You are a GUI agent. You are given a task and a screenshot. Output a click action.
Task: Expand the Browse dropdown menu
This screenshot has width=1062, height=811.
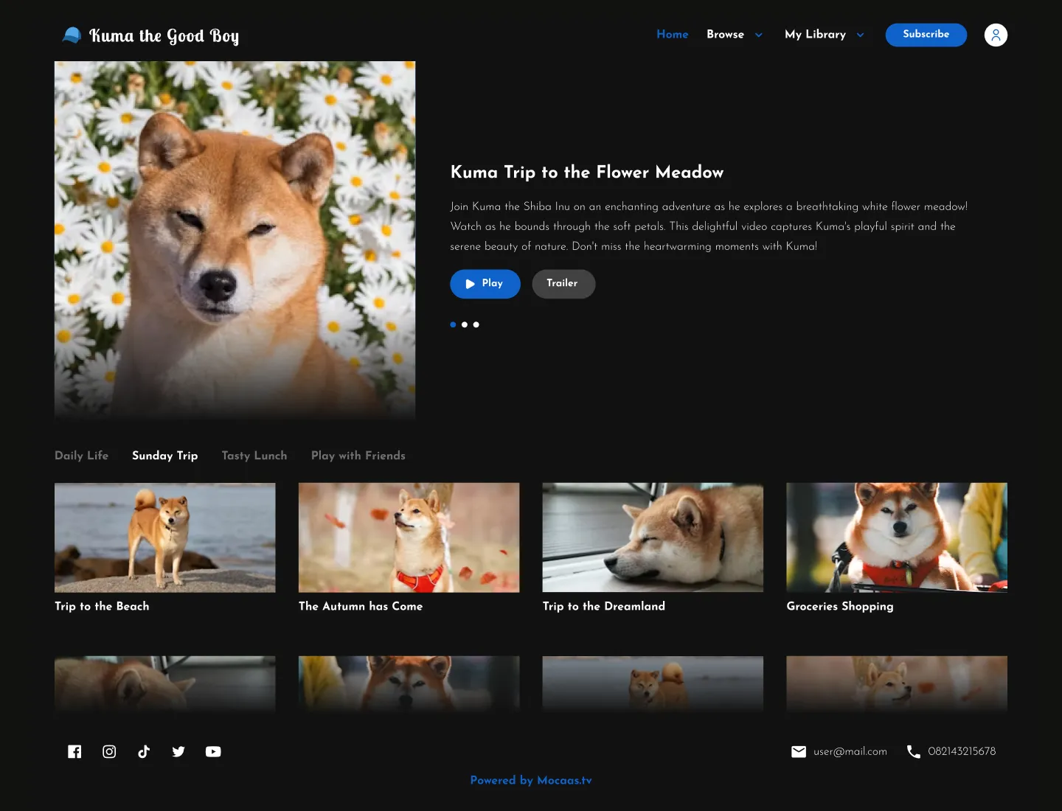coord(735,35)
